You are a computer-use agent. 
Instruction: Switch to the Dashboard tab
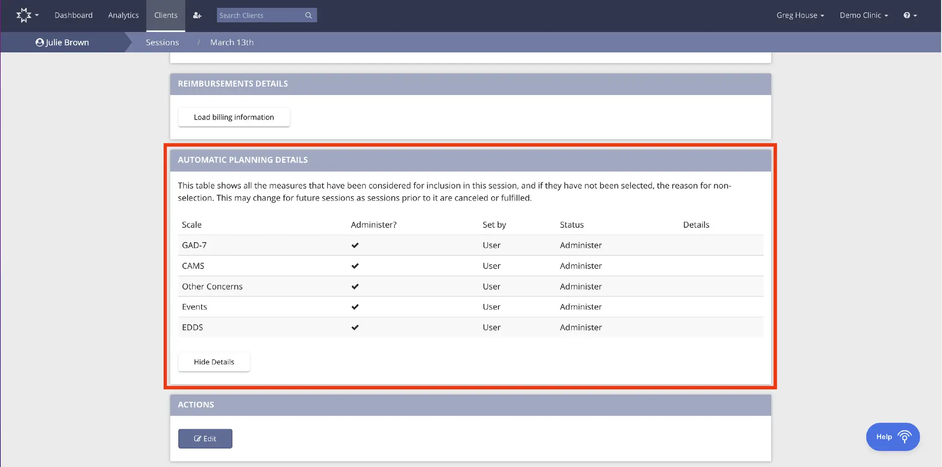(x=74, y=15)
